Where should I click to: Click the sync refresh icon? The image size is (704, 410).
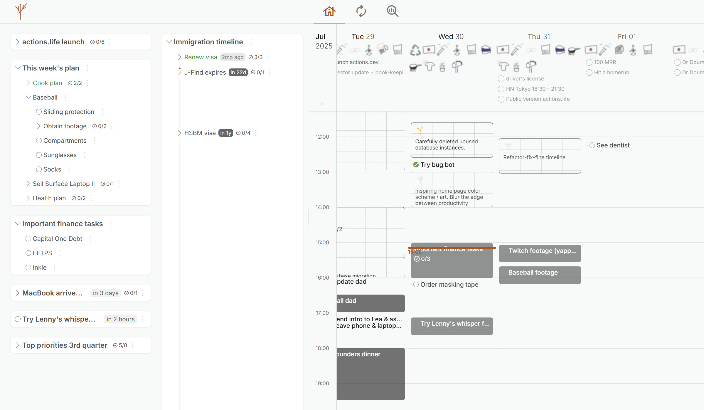point(361,11)
